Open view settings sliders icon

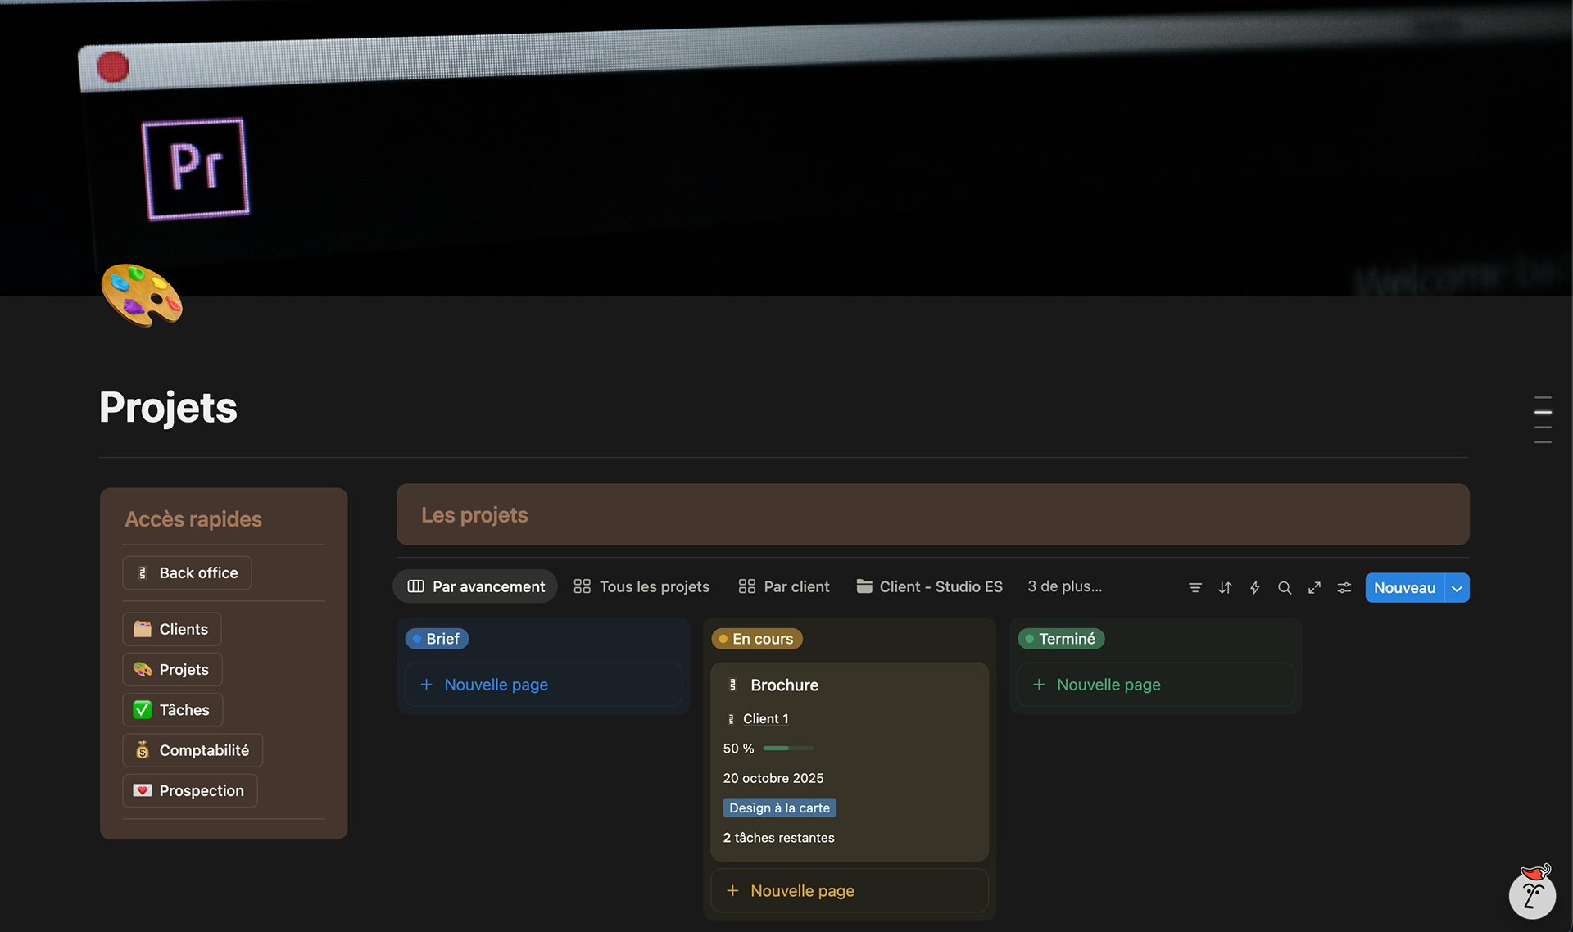1344,588
